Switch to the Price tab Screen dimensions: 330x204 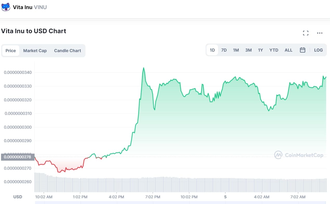point(11,51)
